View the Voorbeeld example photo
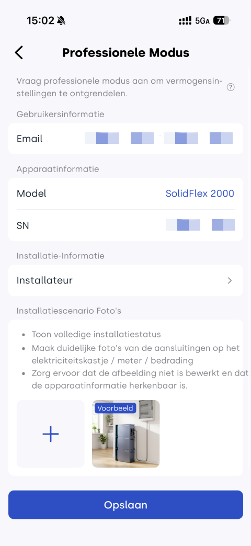This screenshot has height=546, width=251. pyautogui.click(x=125, y=434)
